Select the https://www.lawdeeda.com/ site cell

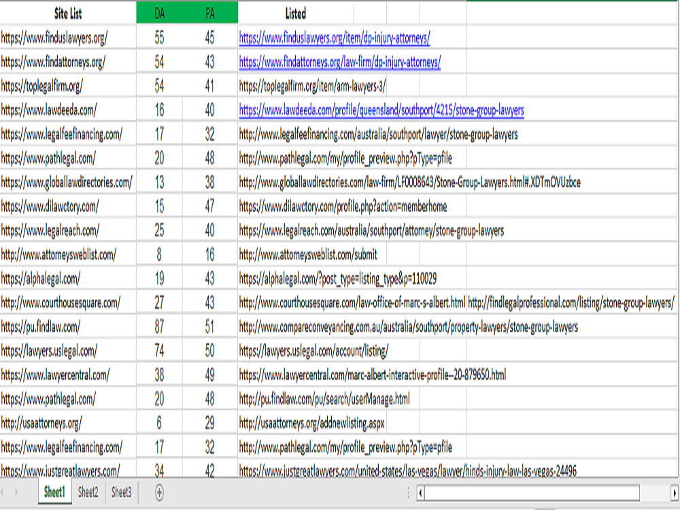67,110
